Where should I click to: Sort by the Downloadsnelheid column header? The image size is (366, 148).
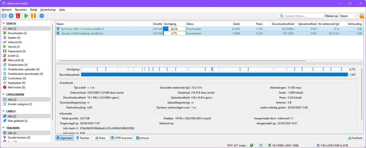[279, 24]
